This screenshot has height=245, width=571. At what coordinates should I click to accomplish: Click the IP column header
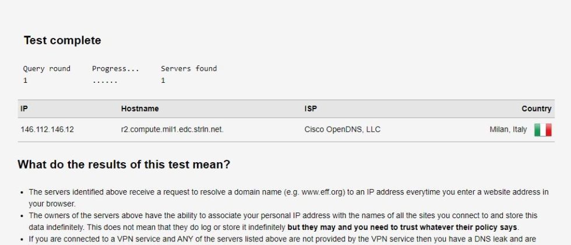[x=24, y=108]
